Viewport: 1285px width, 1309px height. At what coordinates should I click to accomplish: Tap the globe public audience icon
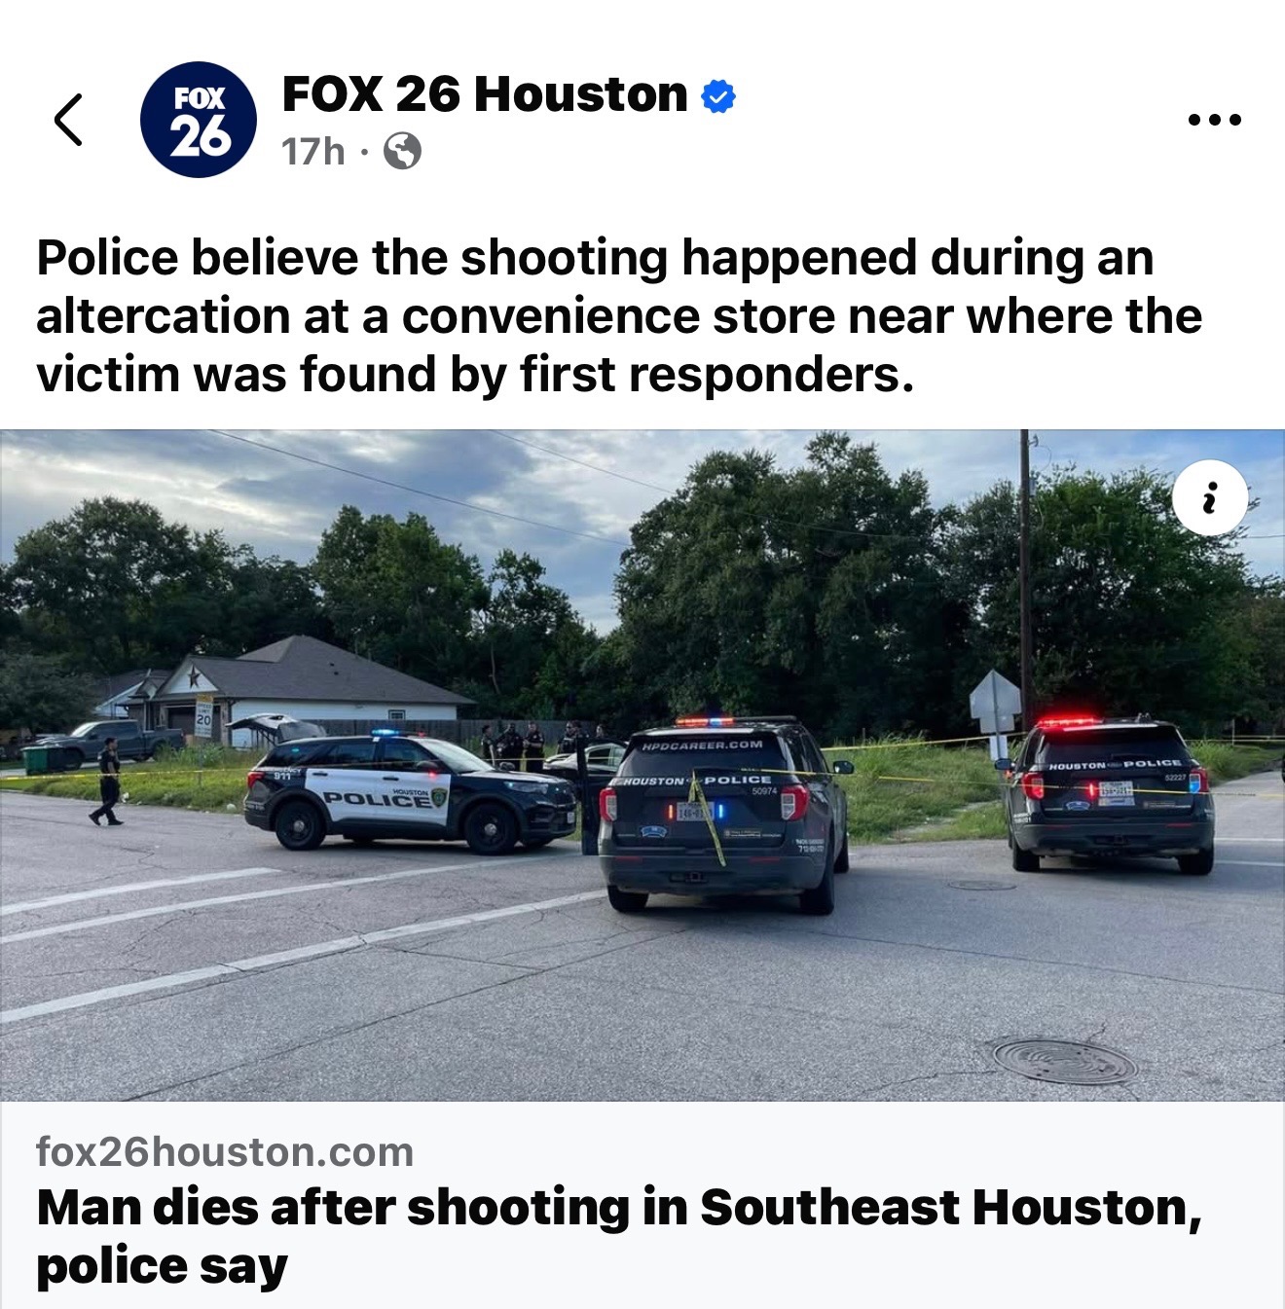coord(402,152)
